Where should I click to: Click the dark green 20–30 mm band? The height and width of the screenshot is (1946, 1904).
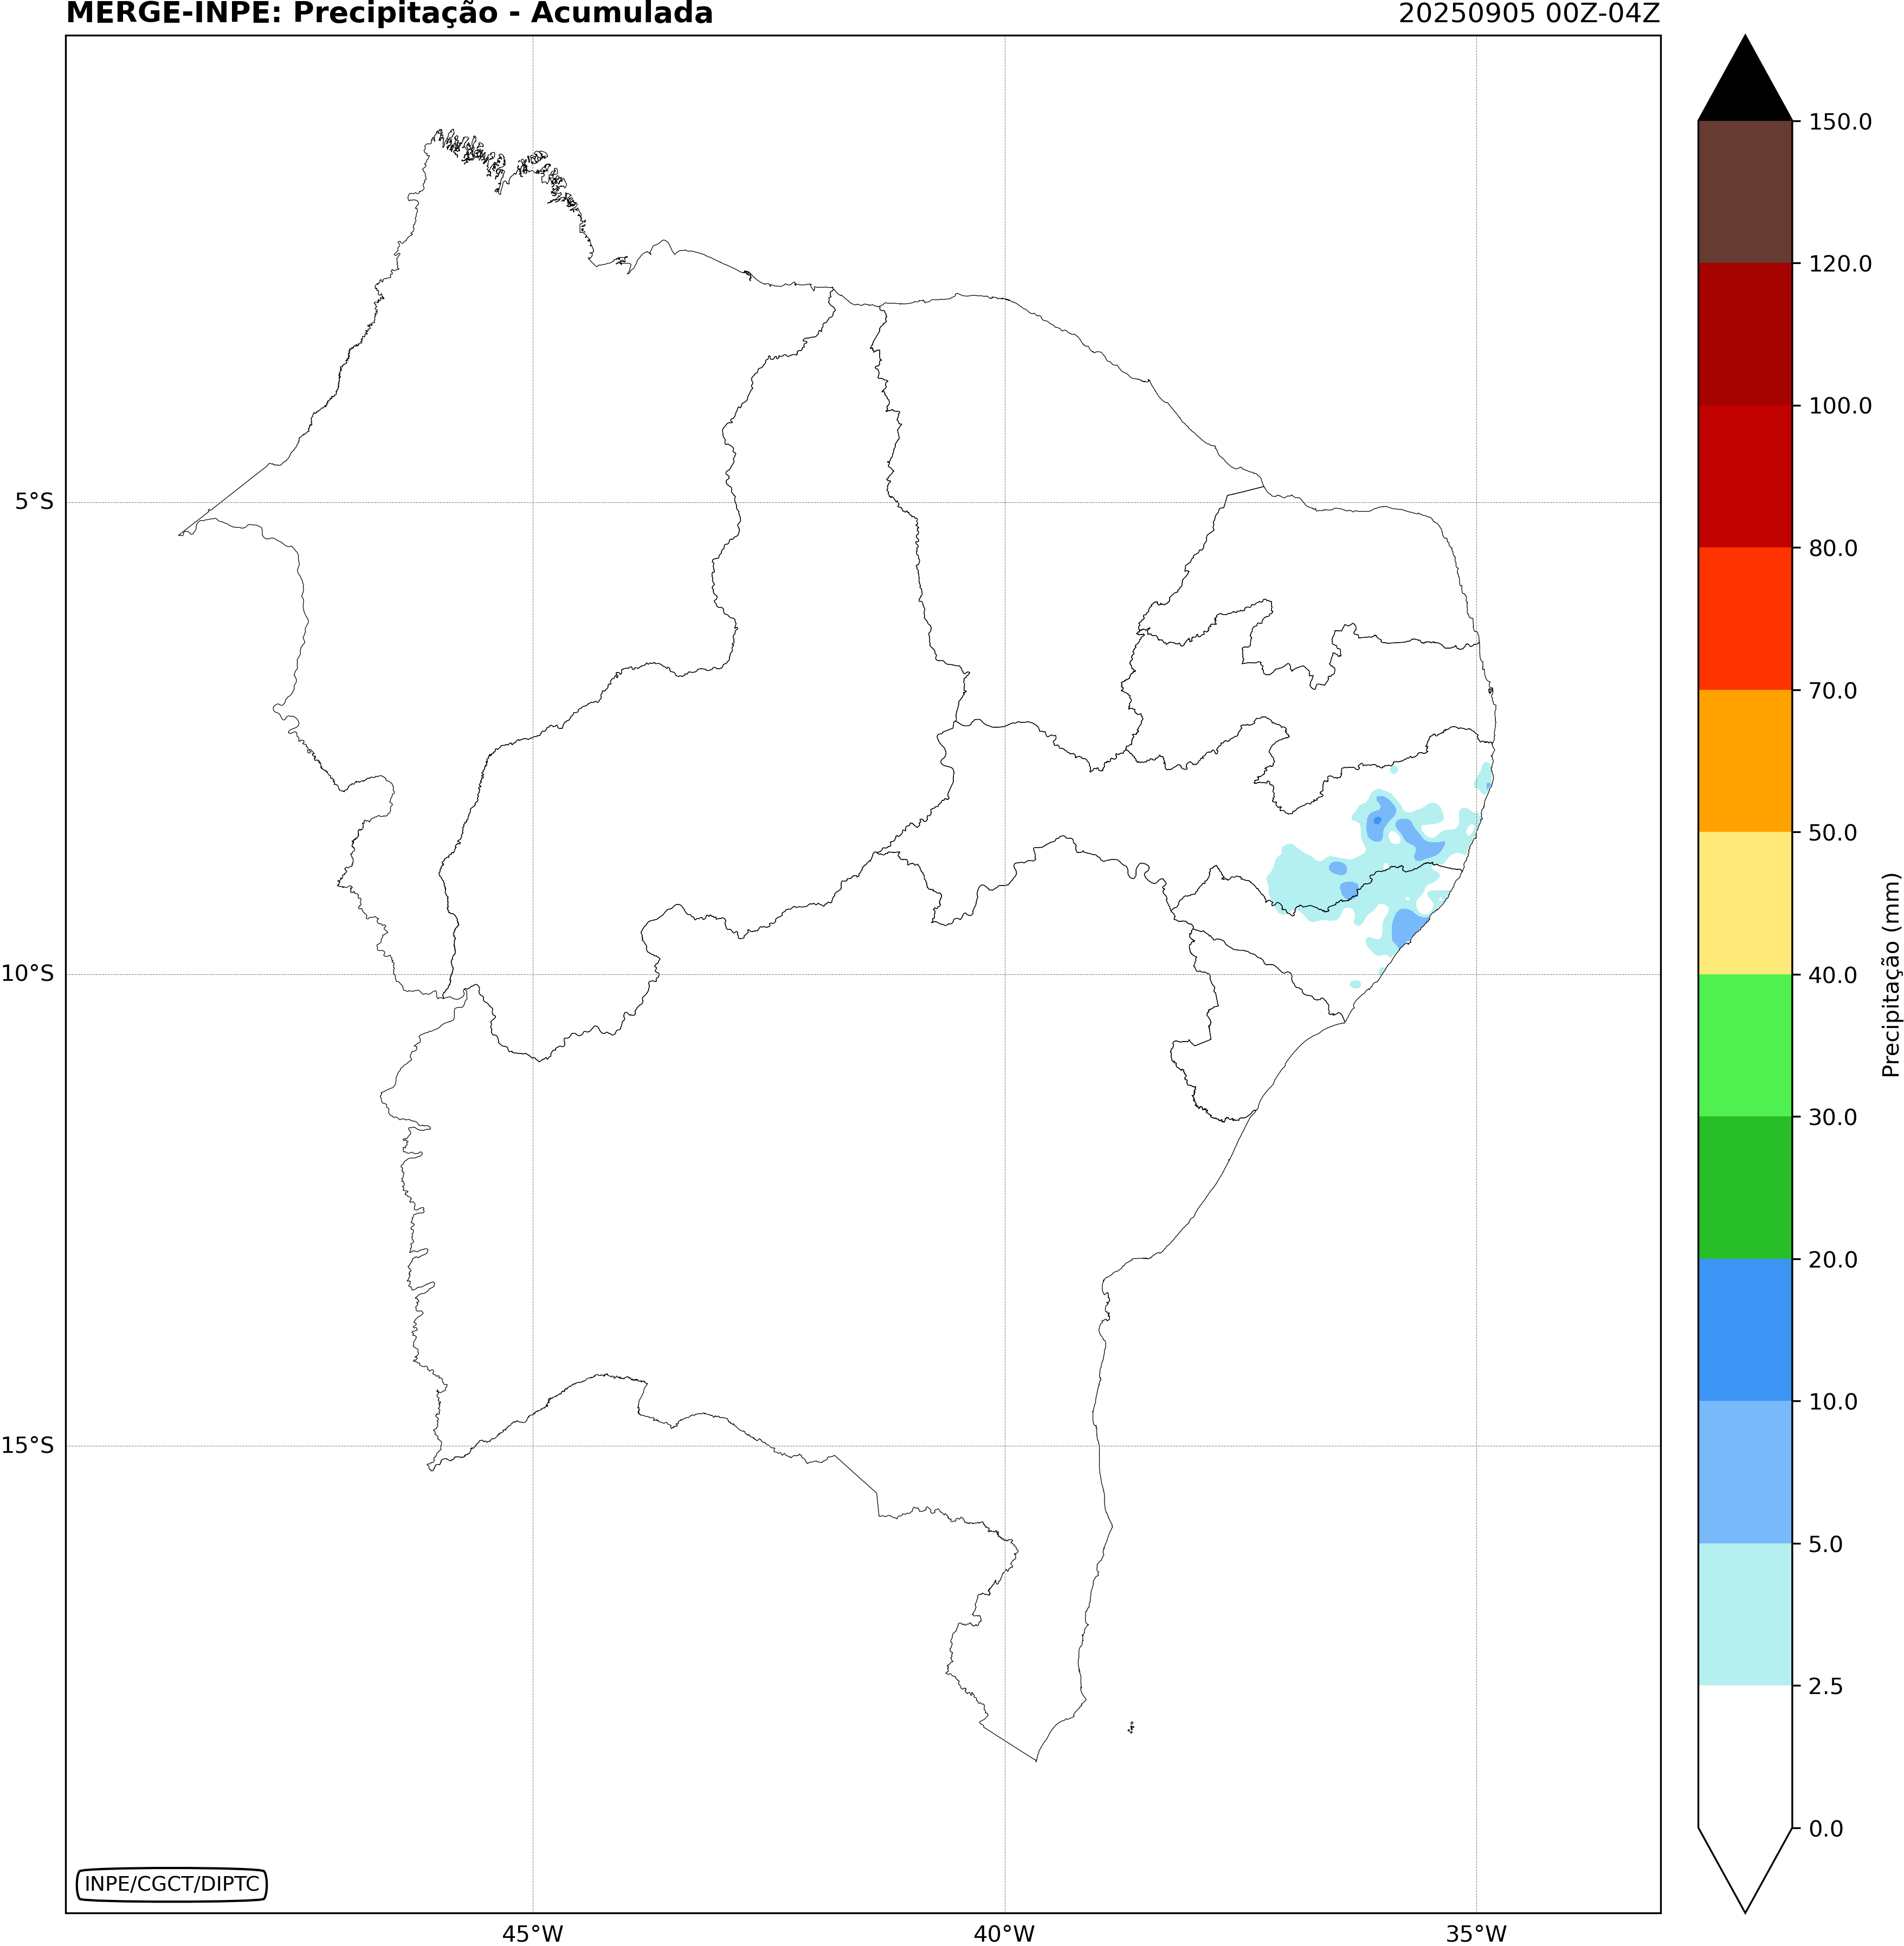pyautogui.click(x=1745, y=1187)
